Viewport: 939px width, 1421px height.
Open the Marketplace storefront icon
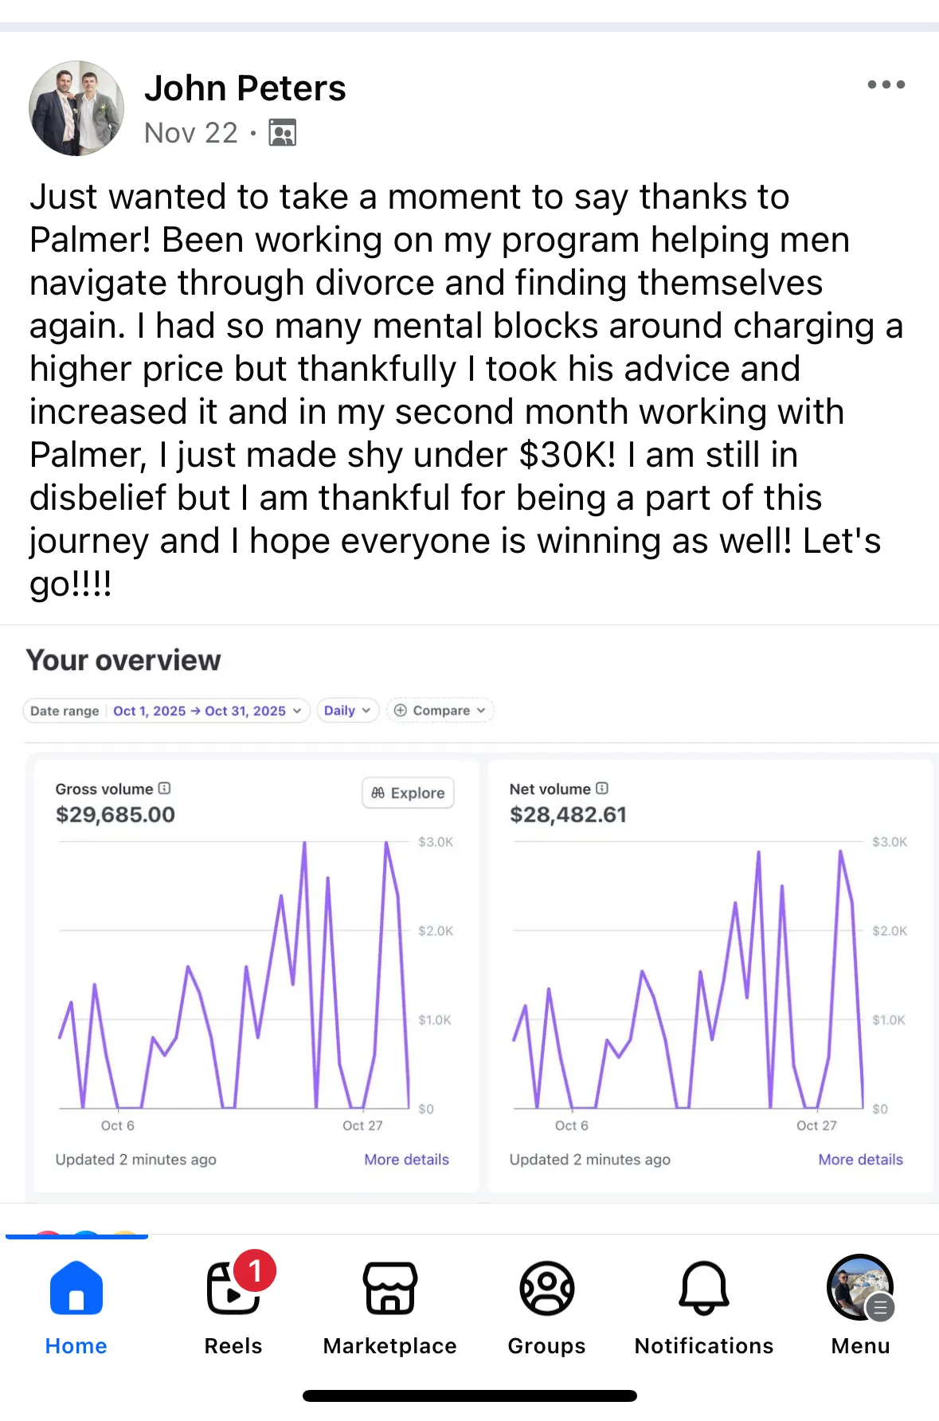(x=390, y=1289)
